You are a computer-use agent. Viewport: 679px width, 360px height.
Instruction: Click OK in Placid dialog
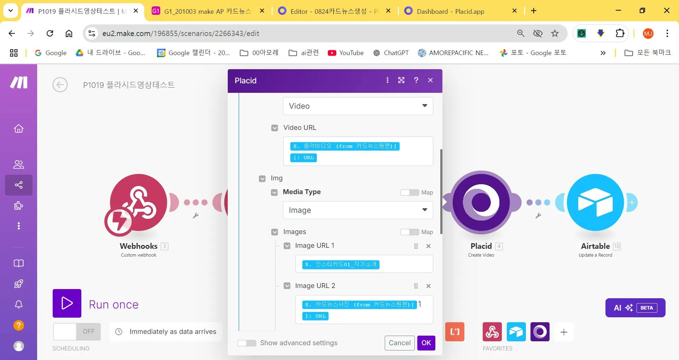[426, 343]
